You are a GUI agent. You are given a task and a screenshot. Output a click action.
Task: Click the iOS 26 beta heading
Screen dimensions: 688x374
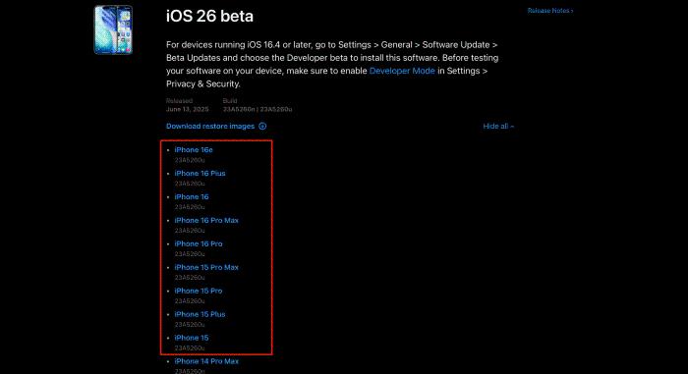(209, 17)
